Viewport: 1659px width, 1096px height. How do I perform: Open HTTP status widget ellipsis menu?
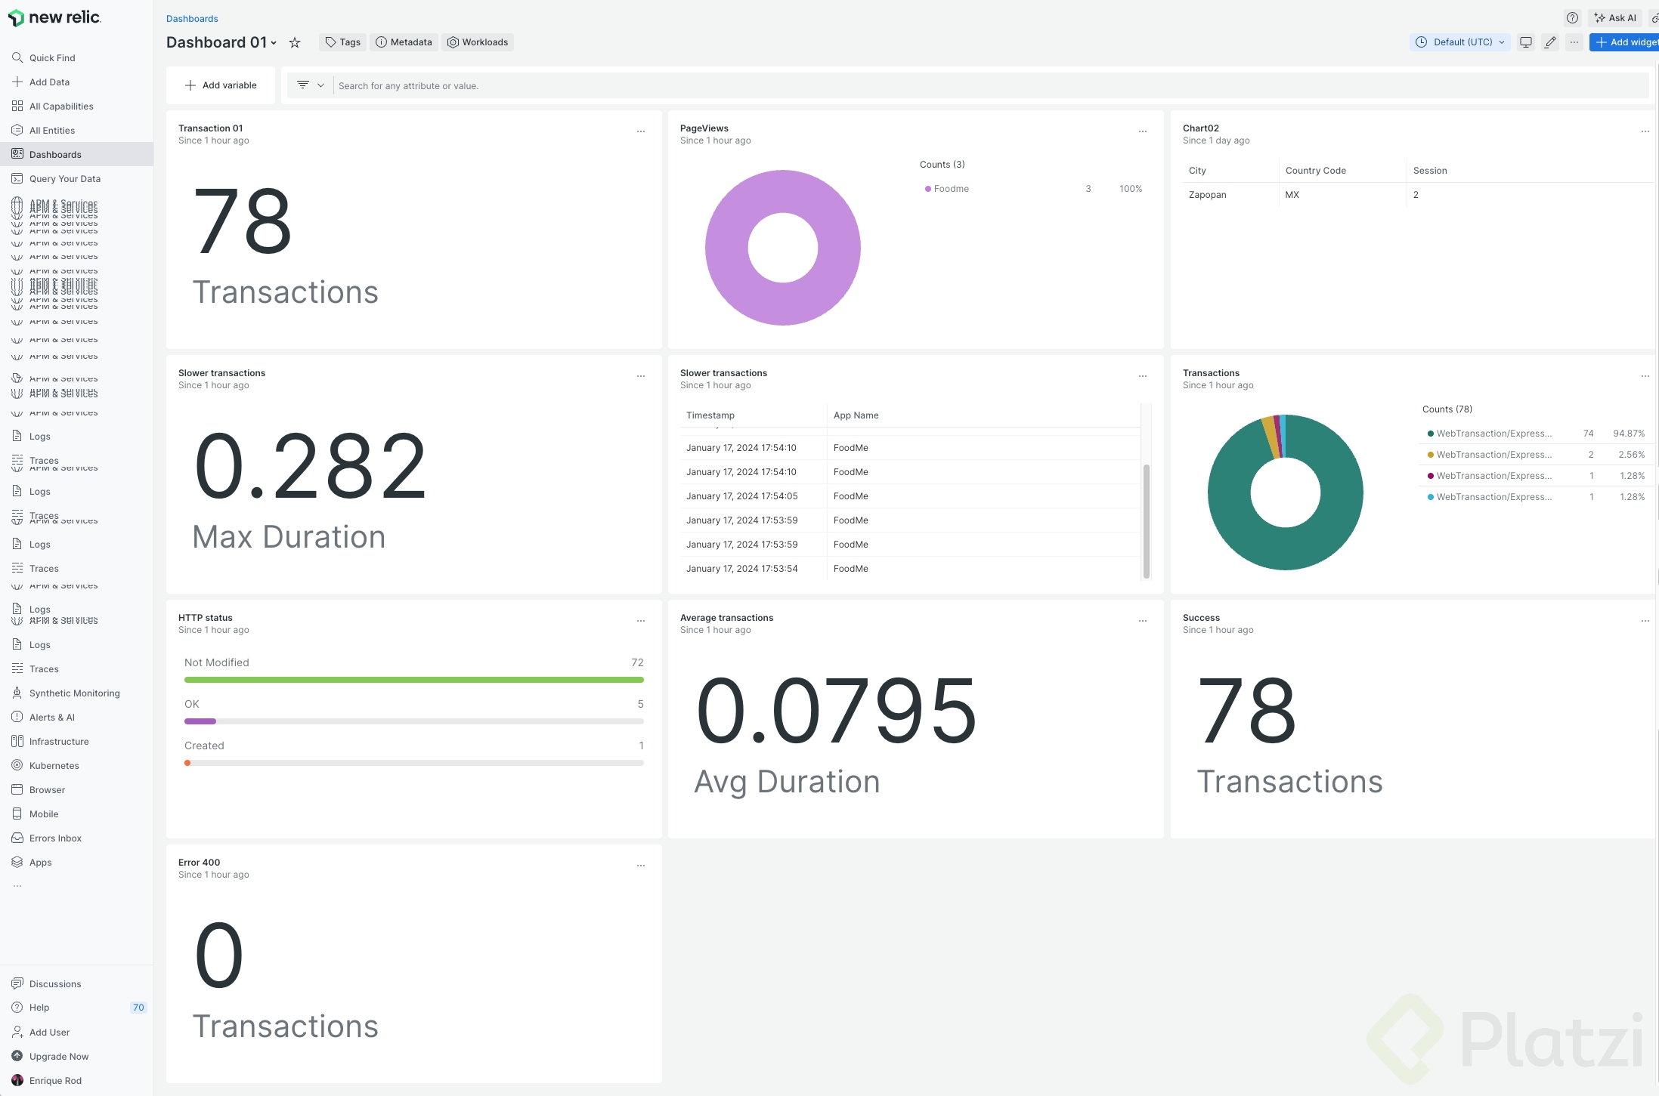(641, 621)
